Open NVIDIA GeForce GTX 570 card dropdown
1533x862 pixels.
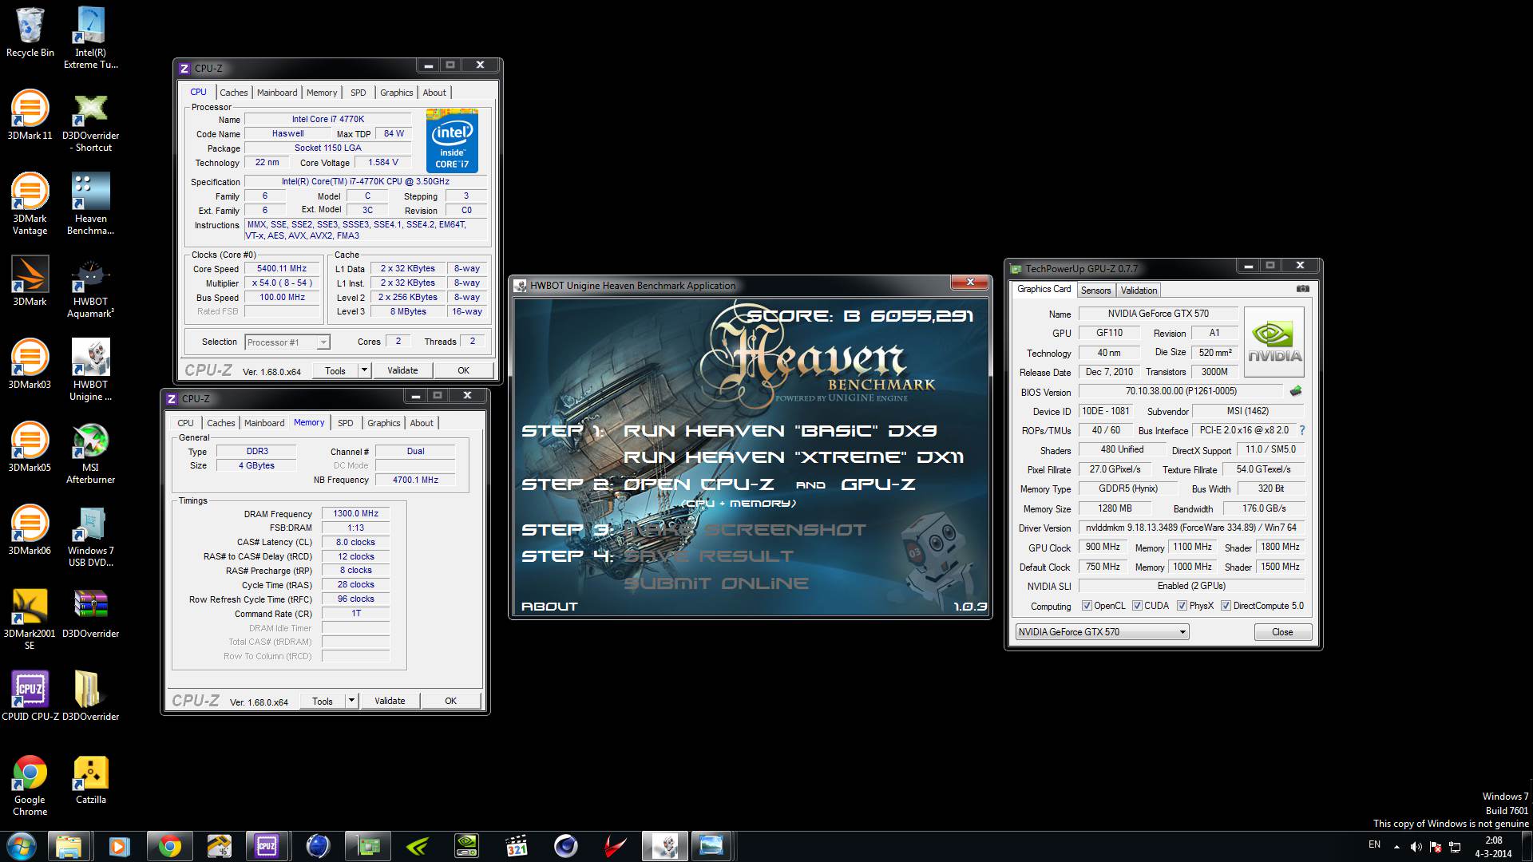pos(1103,632)
